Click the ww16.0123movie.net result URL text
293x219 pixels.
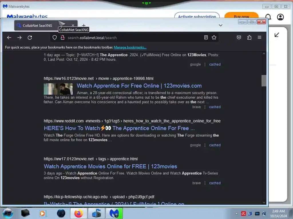tap(98, 79)
